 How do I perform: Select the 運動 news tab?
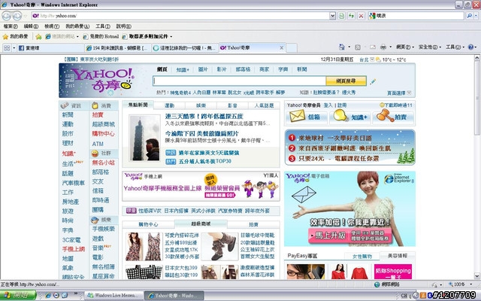coord(170,105)
